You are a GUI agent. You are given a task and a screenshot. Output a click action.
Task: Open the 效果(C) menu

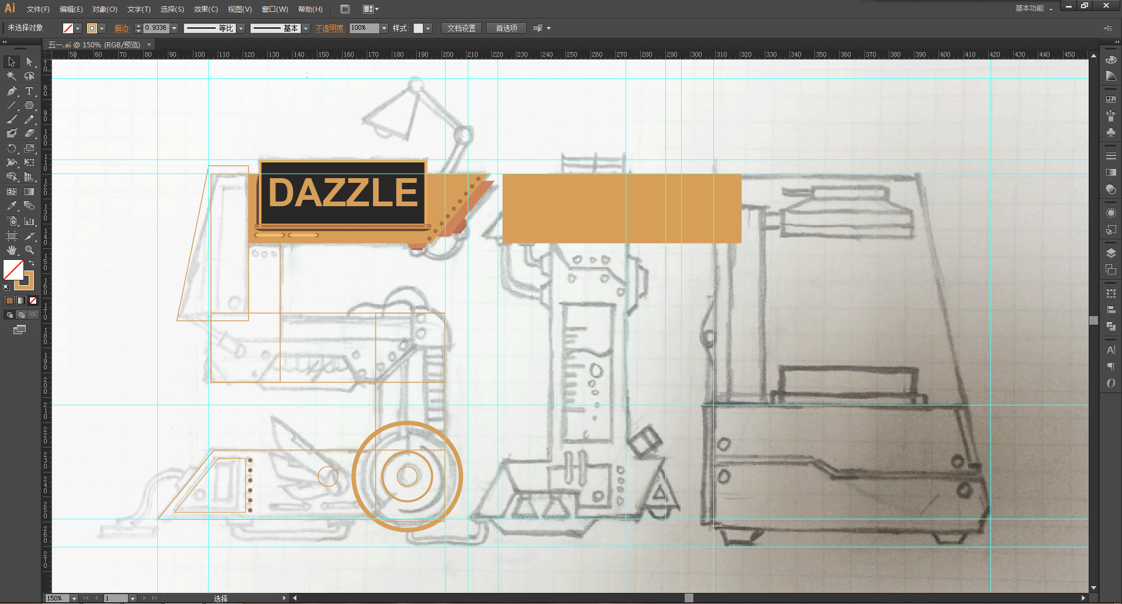pos(206,9)
